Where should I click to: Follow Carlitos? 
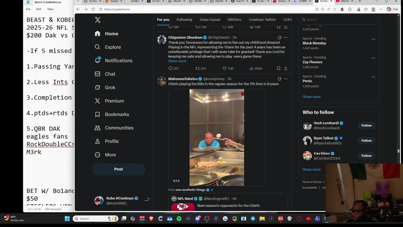pyautogui.click(x=366, y=156)
